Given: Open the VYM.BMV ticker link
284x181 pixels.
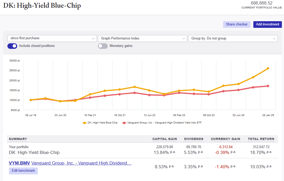Looking at the screenshot, I should [x=19, y=163].
